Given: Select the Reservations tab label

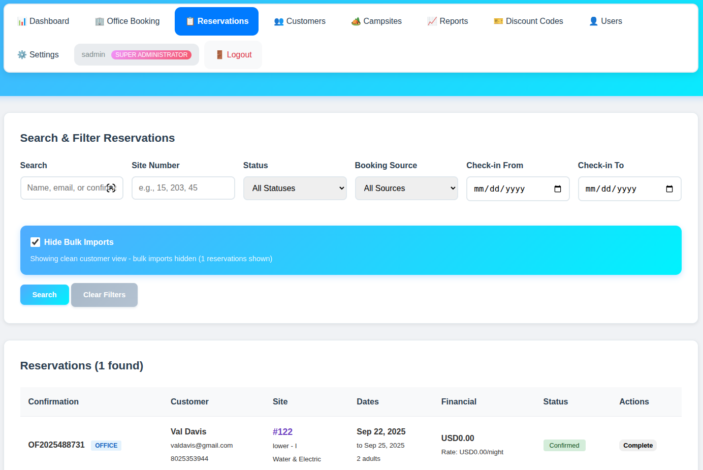Looking at the screenshot, I should click(223, 21).
